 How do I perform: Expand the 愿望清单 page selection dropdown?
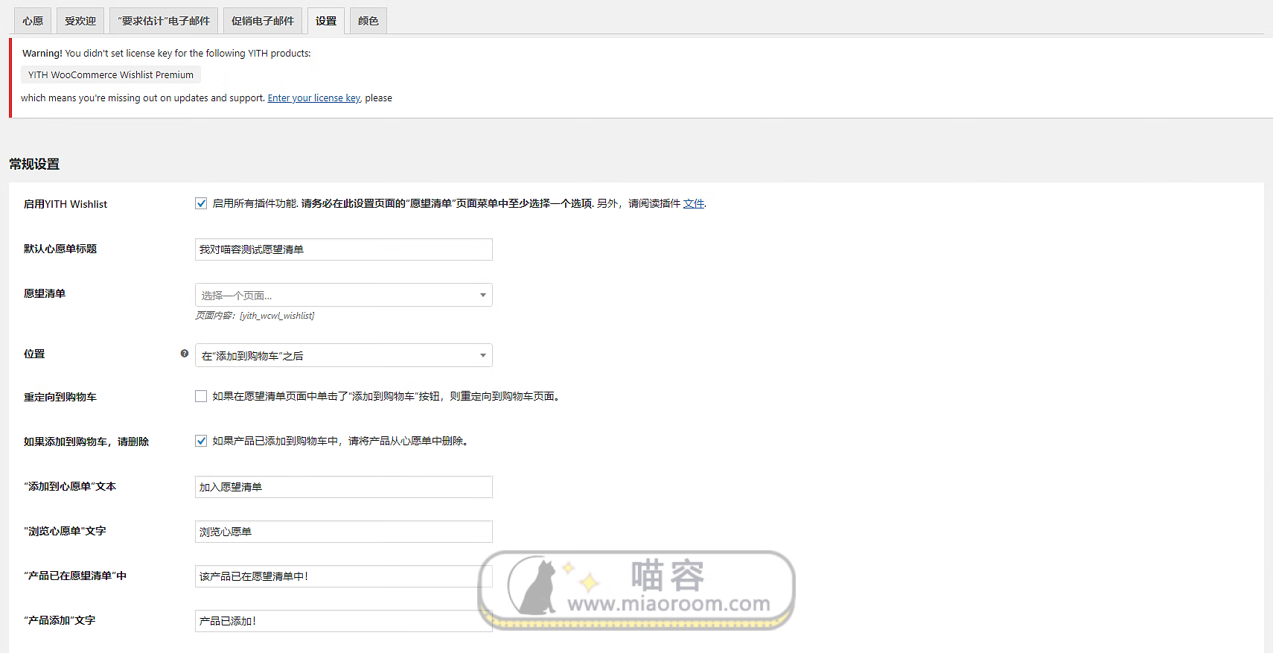(344, 295)
